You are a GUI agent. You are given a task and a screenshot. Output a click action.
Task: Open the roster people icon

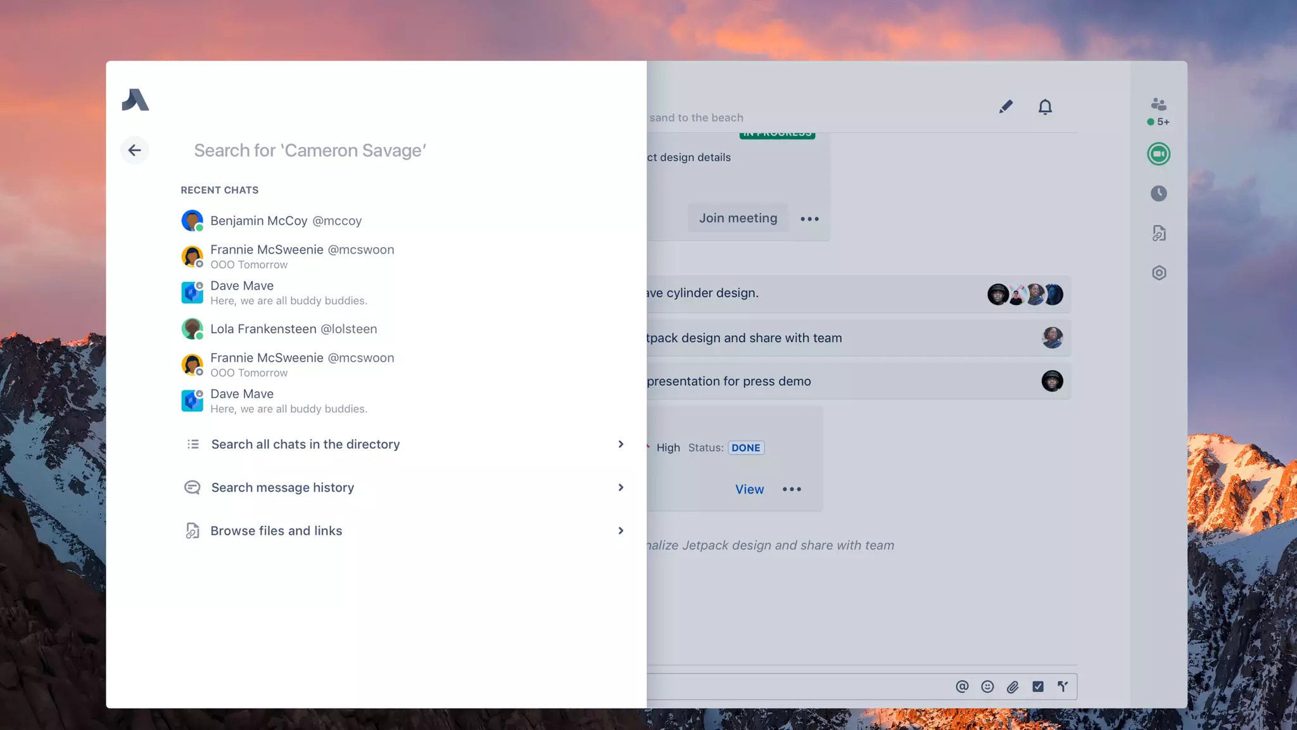[x=1158, y=105]
